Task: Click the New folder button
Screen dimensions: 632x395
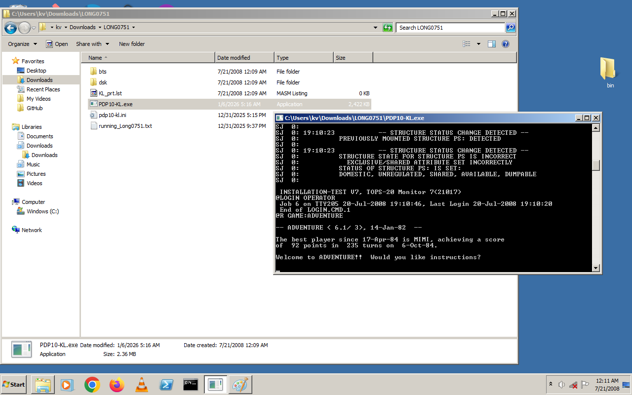Action: coord(132,44)
